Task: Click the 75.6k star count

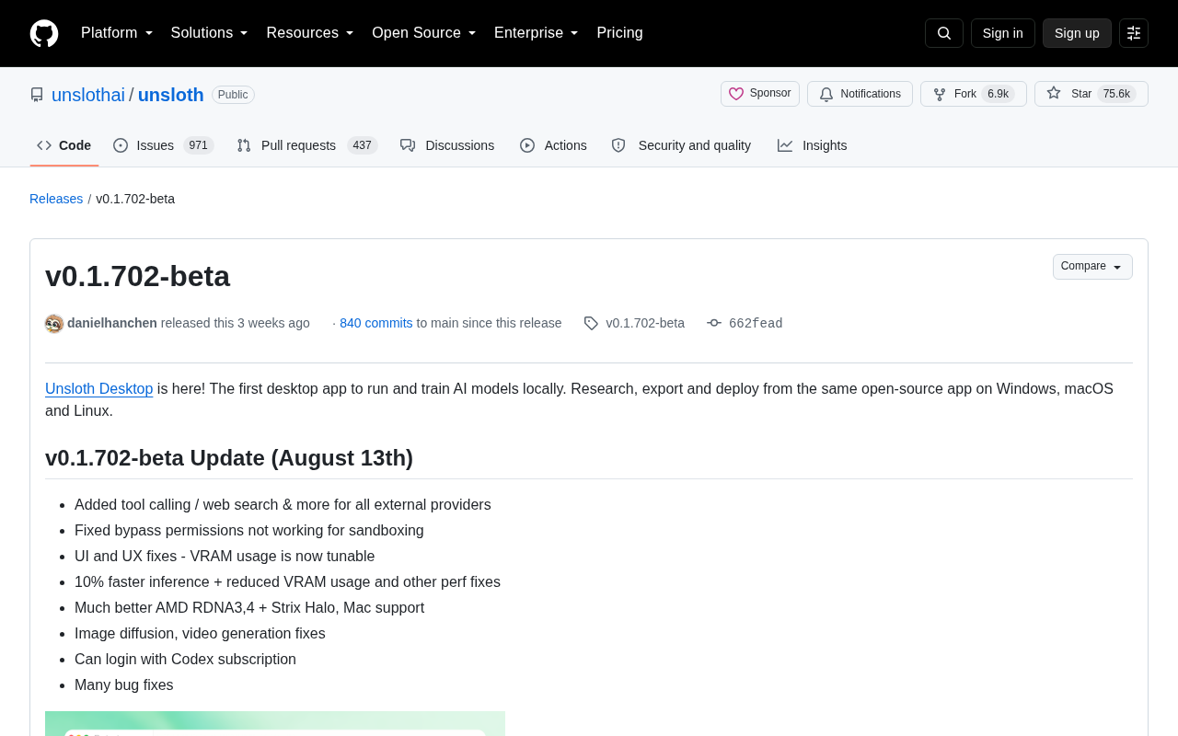Action: [x=1117, y=94]
